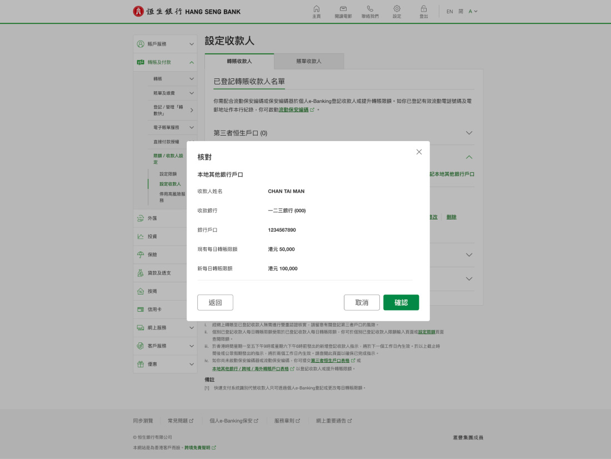Collapse the 轉賬及付款 sidebar section
Screen dimensions: 611x459
[x=191, y=62]
